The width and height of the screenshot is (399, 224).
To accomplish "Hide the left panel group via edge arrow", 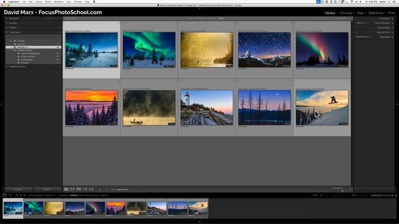I will tap(1, 104).
